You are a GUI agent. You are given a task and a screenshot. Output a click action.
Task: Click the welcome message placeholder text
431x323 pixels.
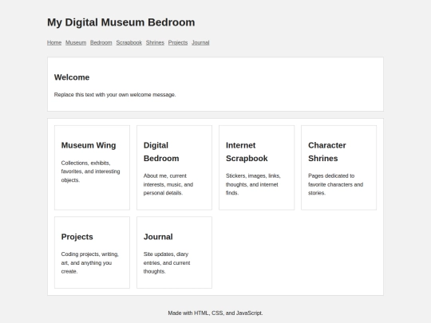115,95
